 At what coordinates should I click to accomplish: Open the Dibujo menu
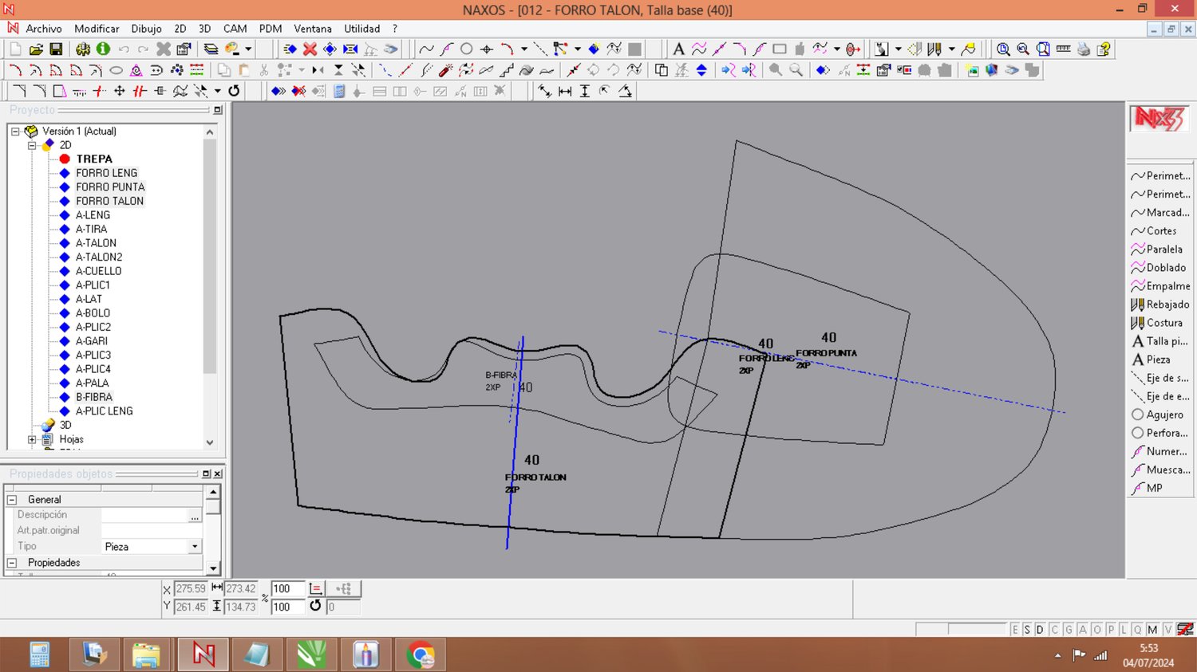[146, 29]
